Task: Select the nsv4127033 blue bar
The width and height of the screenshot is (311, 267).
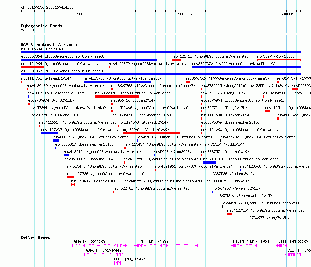Action: coord(50,133)
